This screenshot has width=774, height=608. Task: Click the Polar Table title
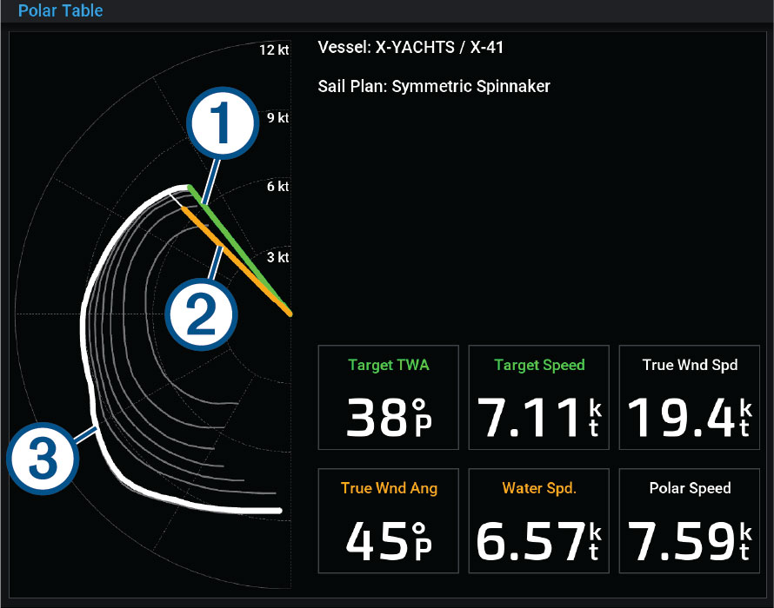pos(60,11)
